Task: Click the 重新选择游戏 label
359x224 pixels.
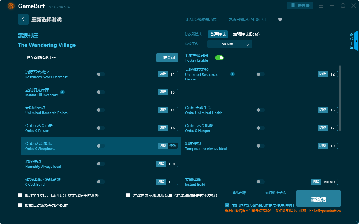Action: [46, 20]
